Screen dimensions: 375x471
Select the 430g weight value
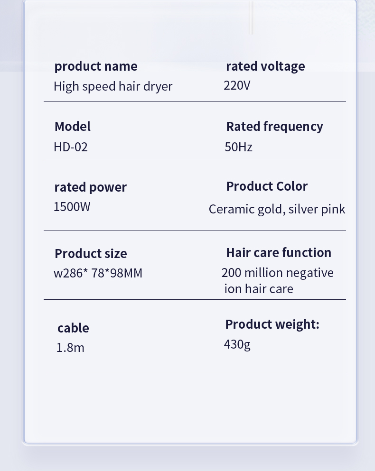pyautogui.click(x=237, y=344)
